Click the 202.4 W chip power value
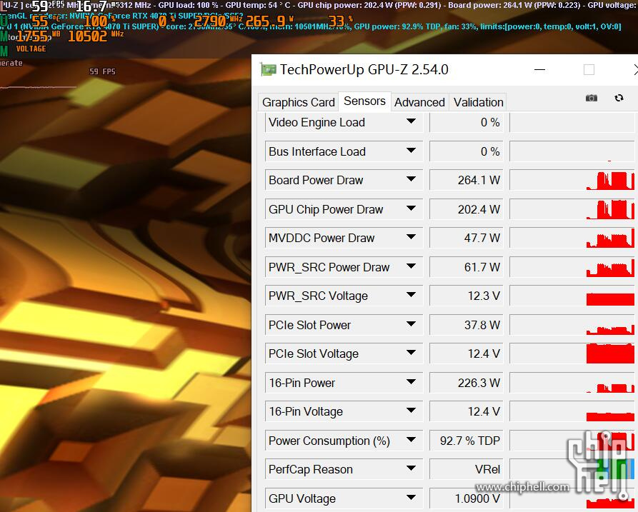 coord(467,209)
